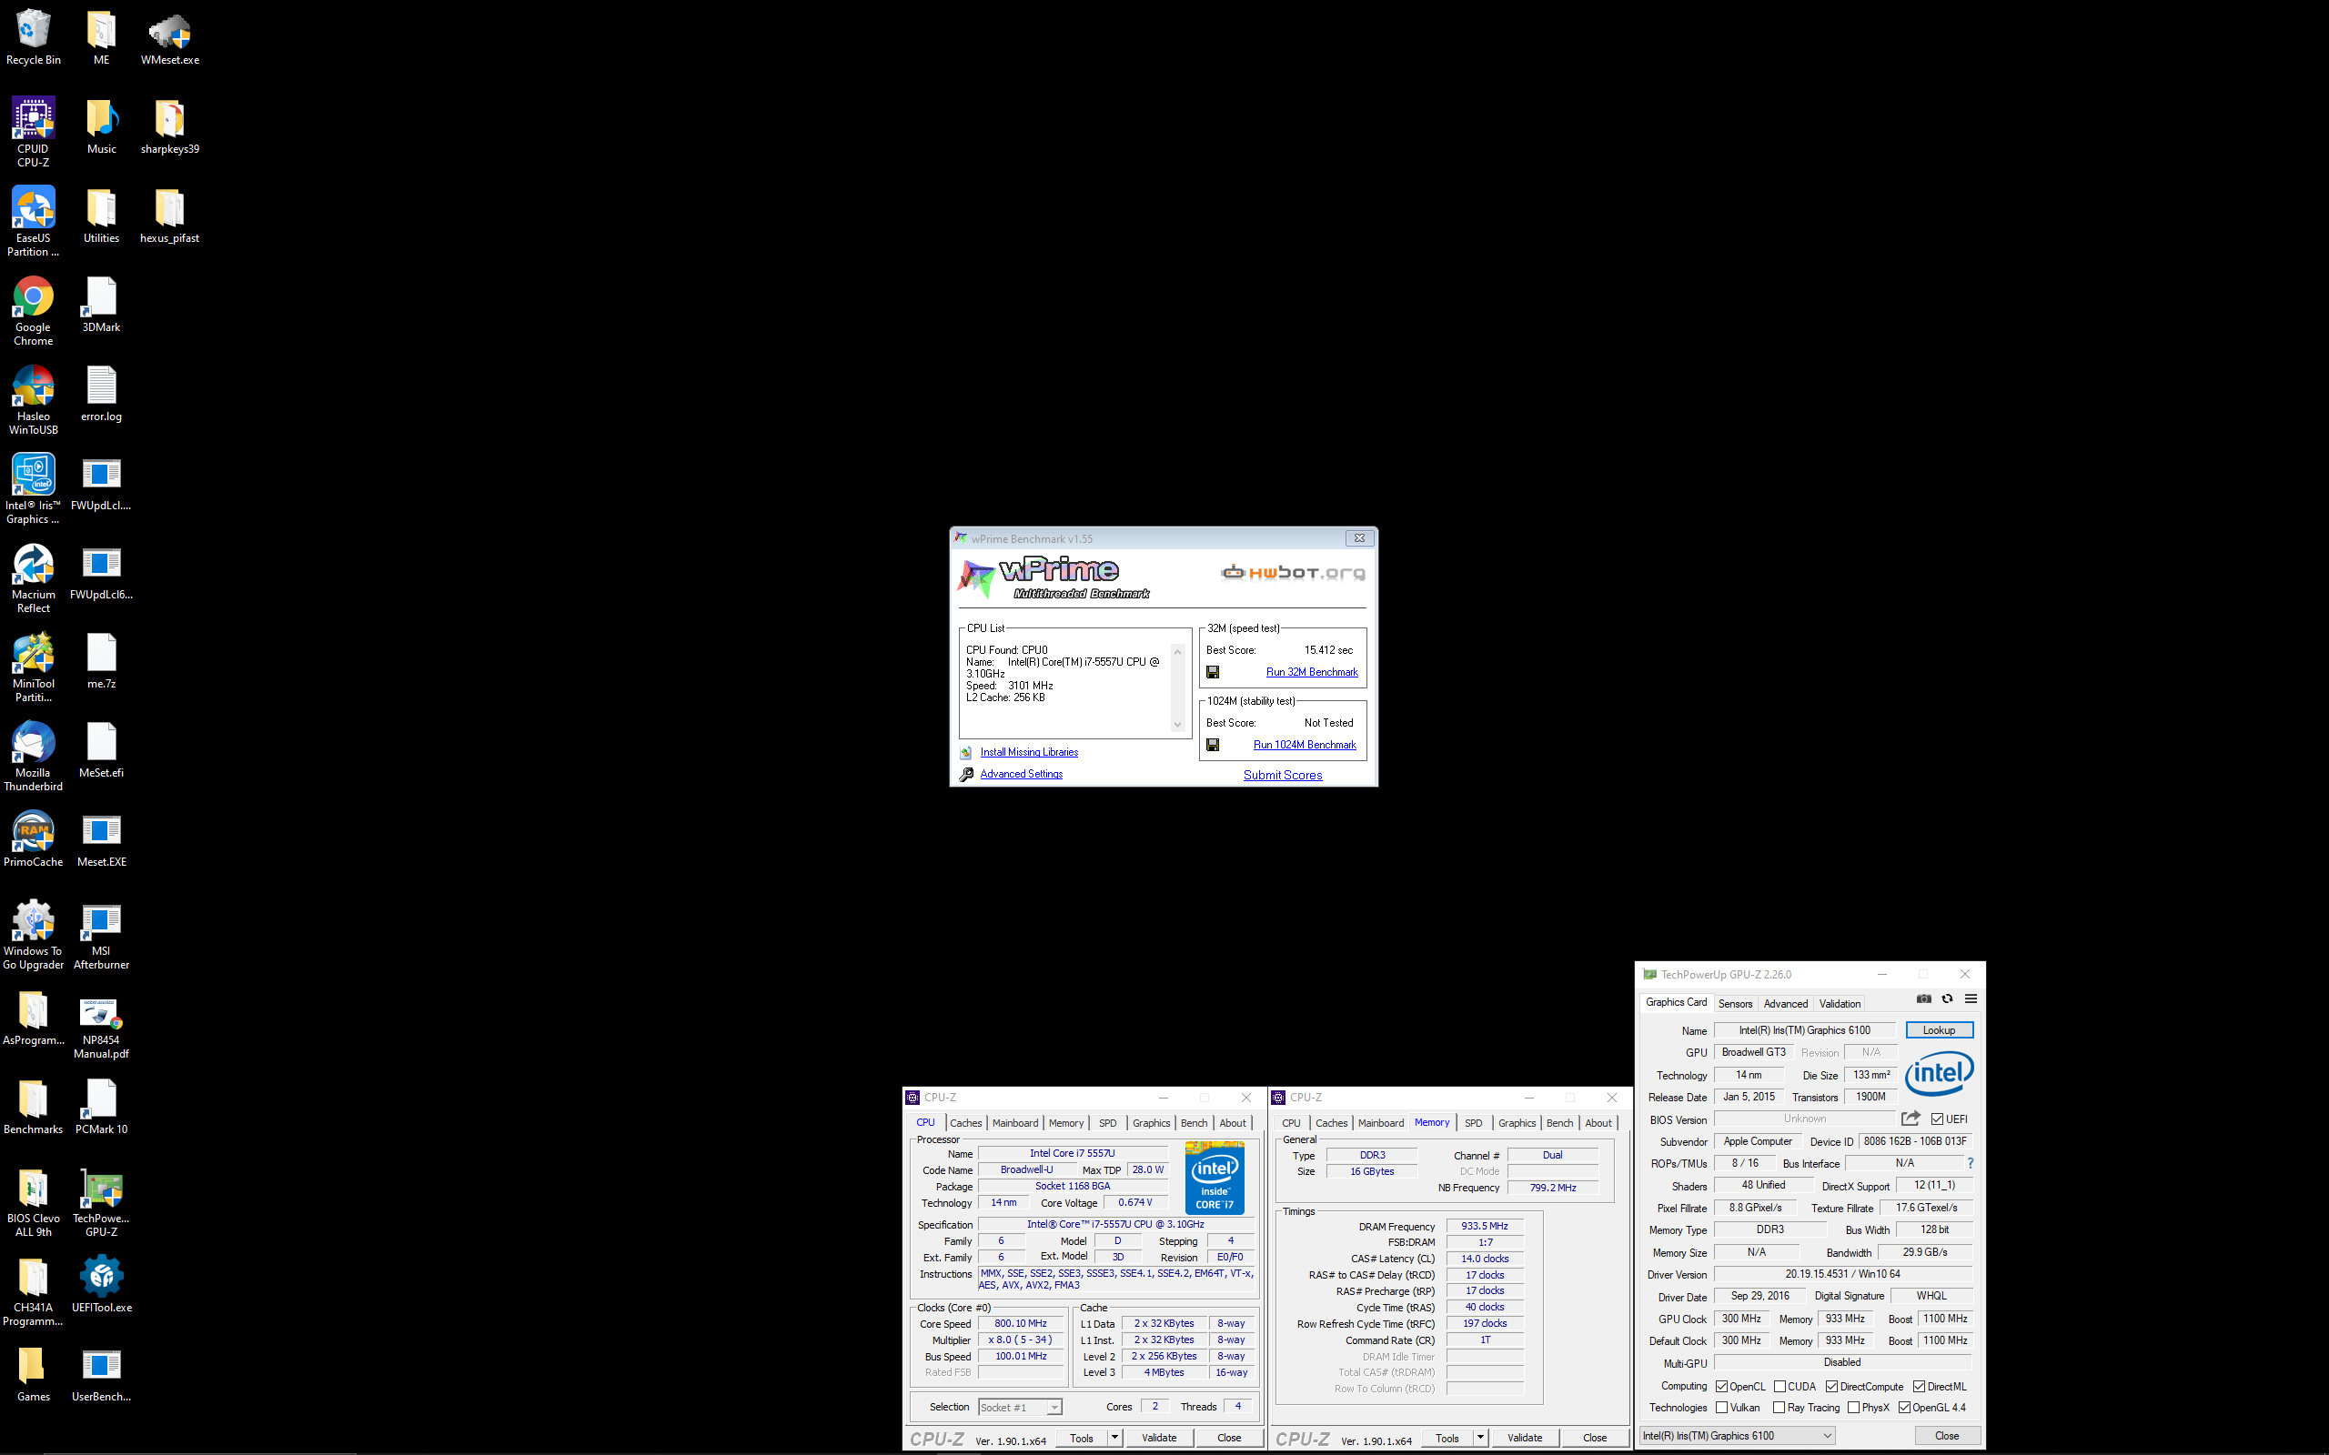Click Run 1024M Benchmark link
This screenshot has height=1455, width=2329.
pyautogui.click(x=1304, y=745)
